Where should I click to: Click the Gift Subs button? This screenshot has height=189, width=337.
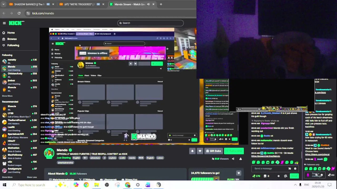[213, 151]
